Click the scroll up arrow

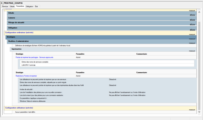[199, 12]
